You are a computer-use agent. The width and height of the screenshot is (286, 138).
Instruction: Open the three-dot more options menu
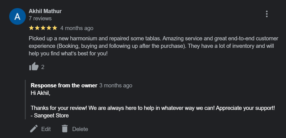(267, 14)
